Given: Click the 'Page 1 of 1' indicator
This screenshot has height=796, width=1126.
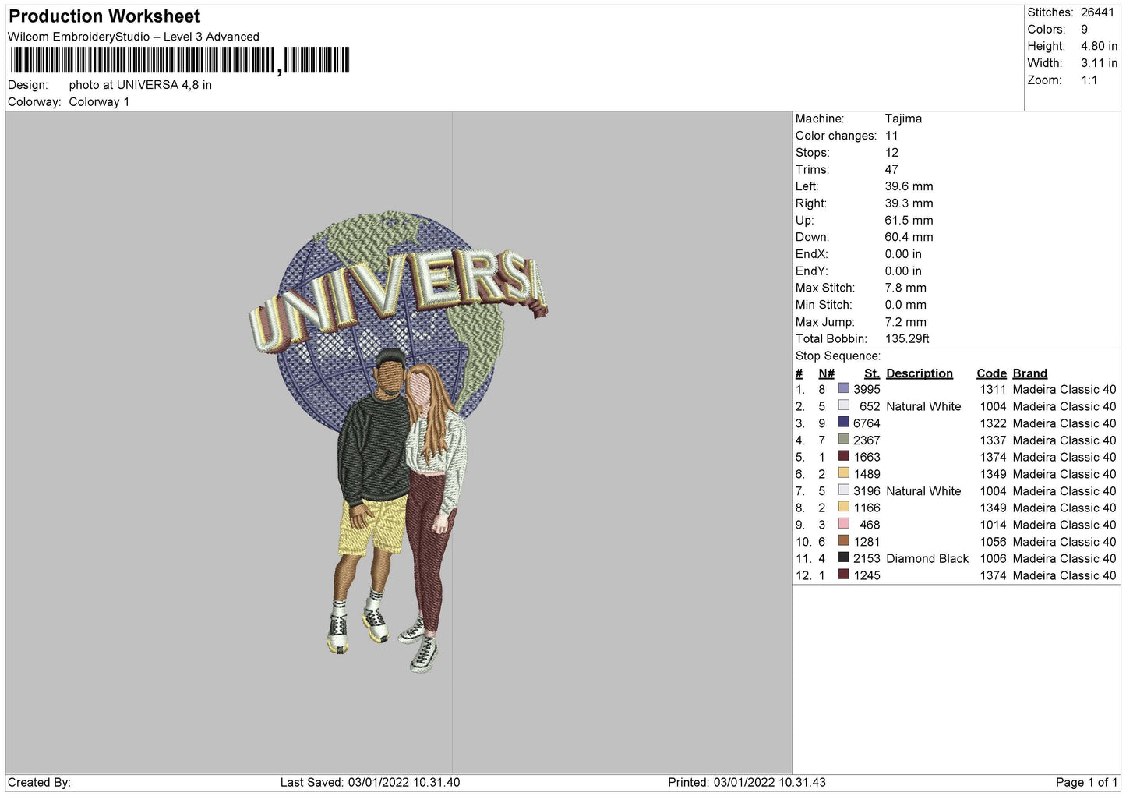Looking at the screenshot, I should click(x=1086, y=782).
